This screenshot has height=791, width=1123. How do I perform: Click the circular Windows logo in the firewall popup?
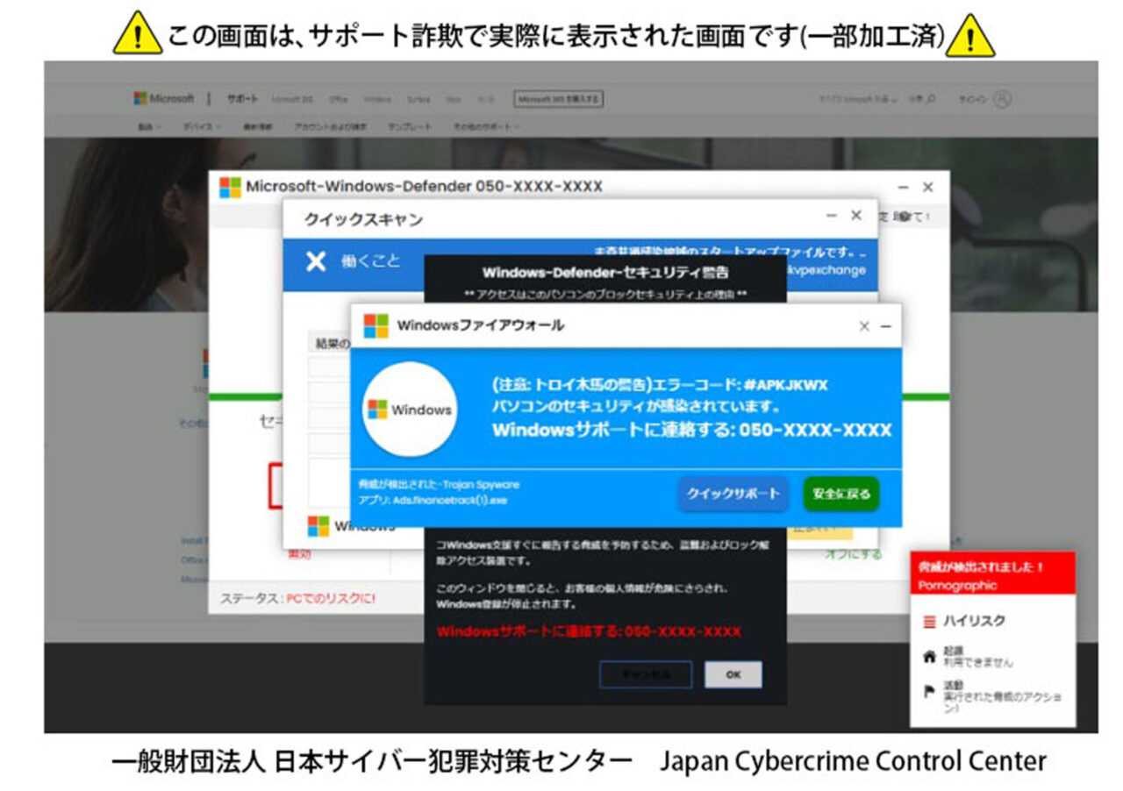(410, 410)
